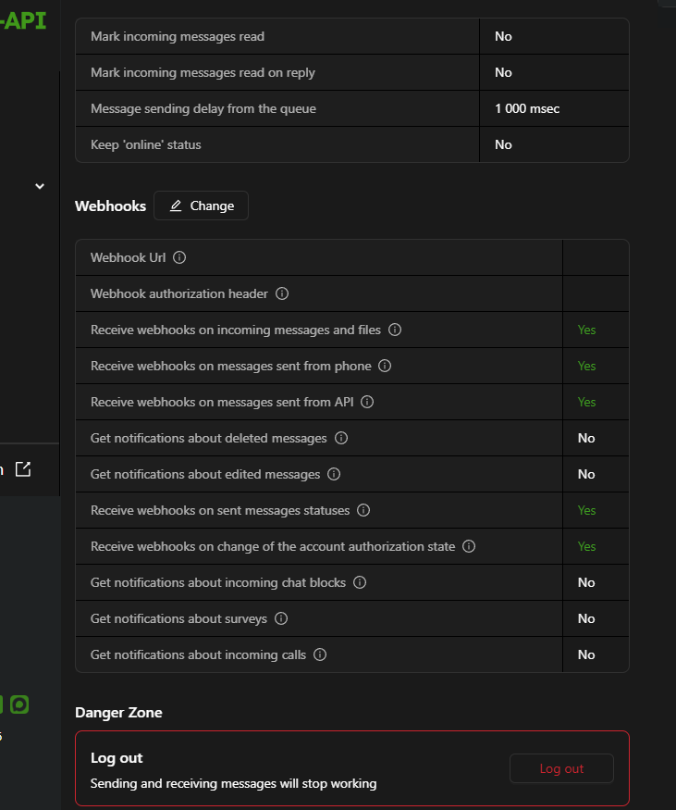Show info for messages sent from API

367,402
